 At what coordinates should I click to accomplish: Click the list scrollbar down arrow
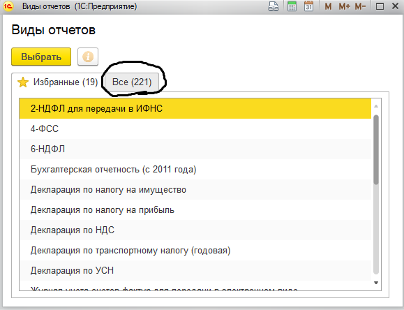[376, 283]
